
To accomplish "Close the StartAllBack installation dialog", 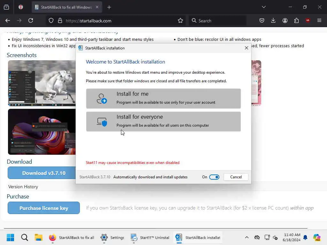I will pos(246,48).
